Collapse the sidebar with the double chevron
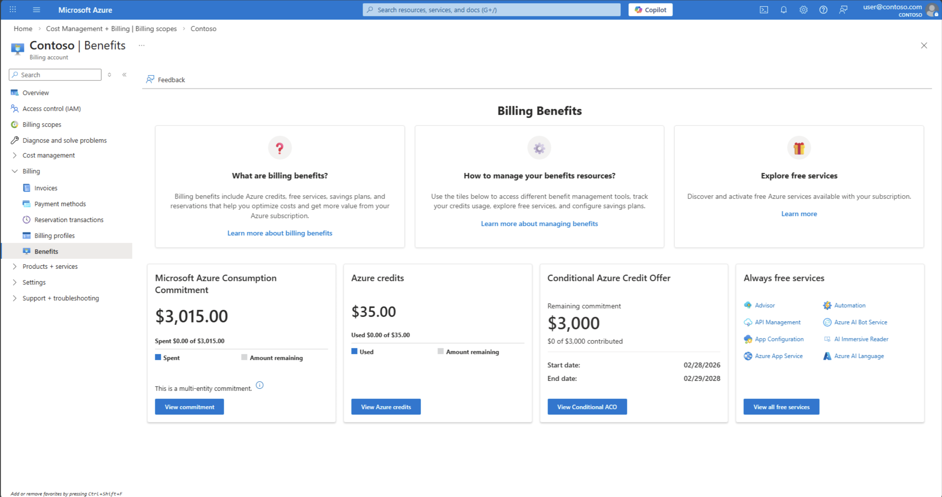 pos(124,75)
